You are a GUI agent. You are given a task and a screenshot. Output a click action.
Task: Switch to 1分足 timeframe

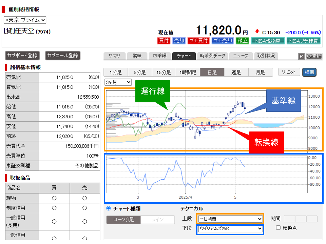116,72
